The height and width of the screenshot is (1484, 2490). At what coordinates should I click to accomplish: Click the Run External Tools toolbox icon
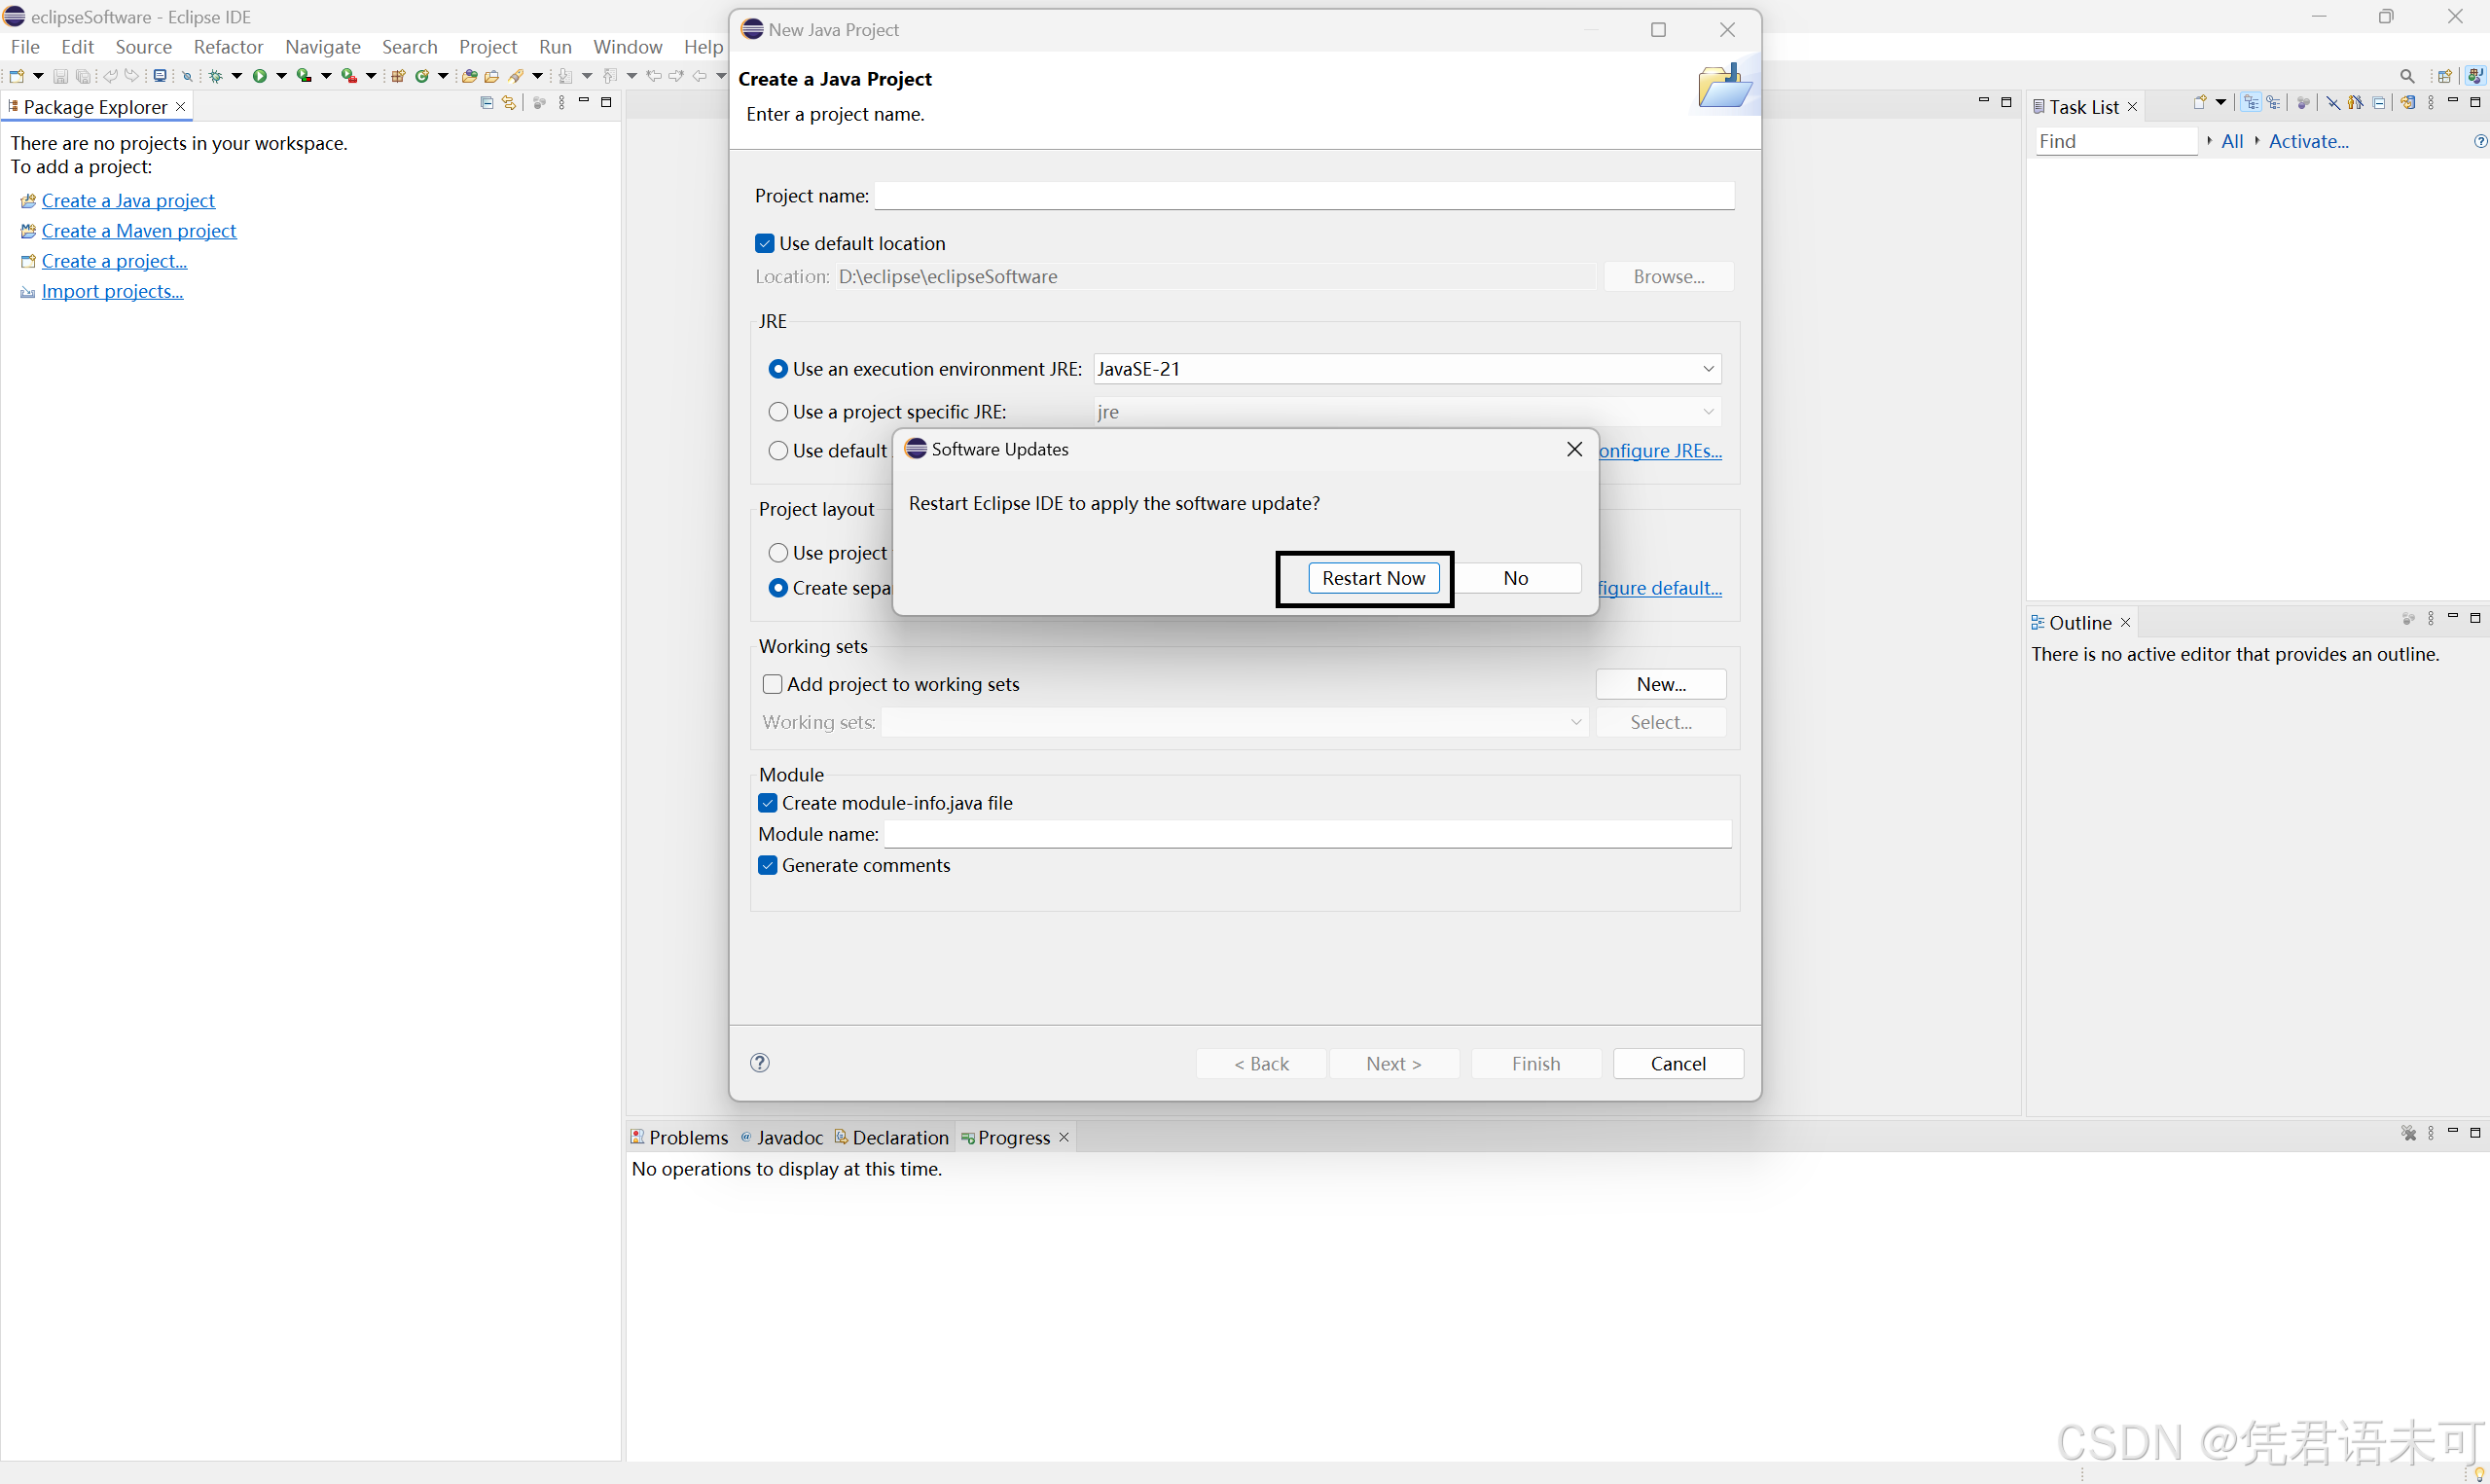tap(349, 76)
